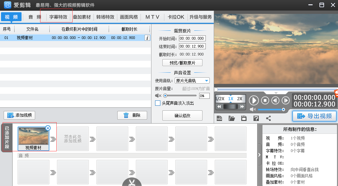338x186 pixels.
Task: Click the 序号 column header
Action: coord(7,29)
